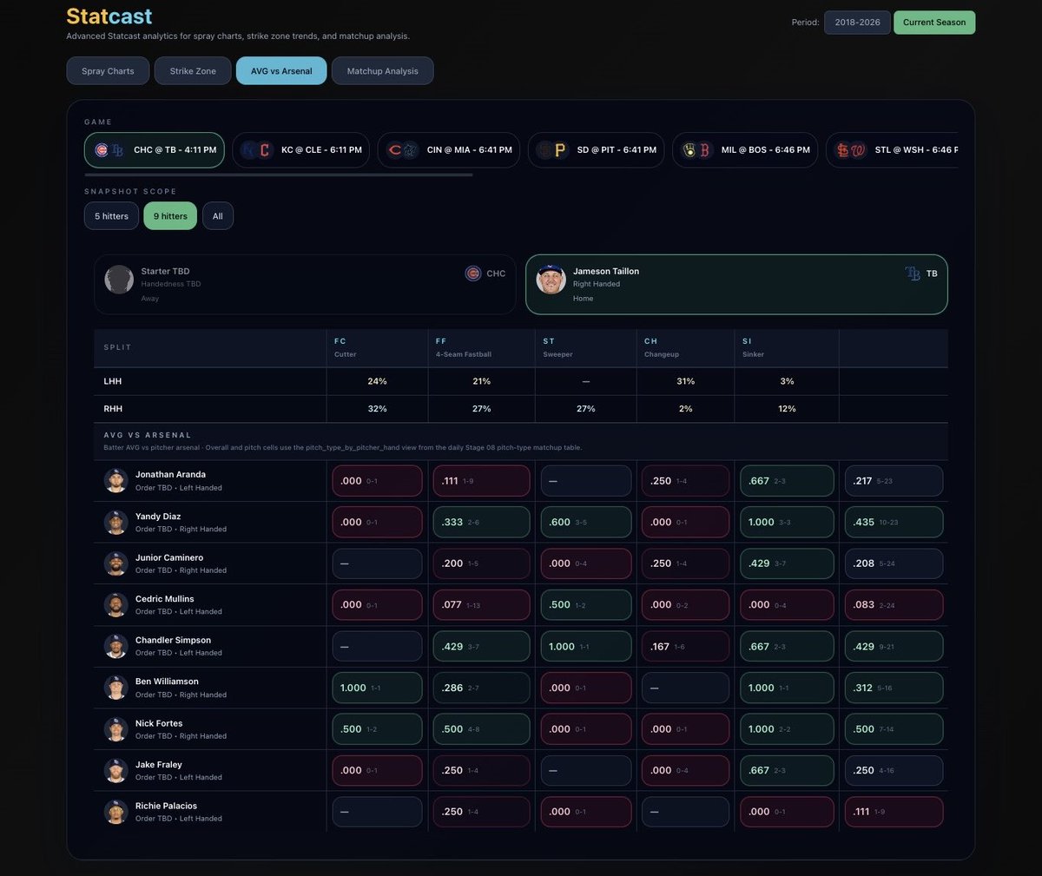Click Richie Palacios's player avatar
1042x876 pixels.
tap(116, 812)
